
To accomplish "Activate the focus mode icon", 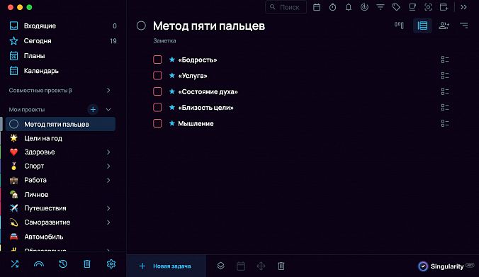I will (x=428, y=7).
